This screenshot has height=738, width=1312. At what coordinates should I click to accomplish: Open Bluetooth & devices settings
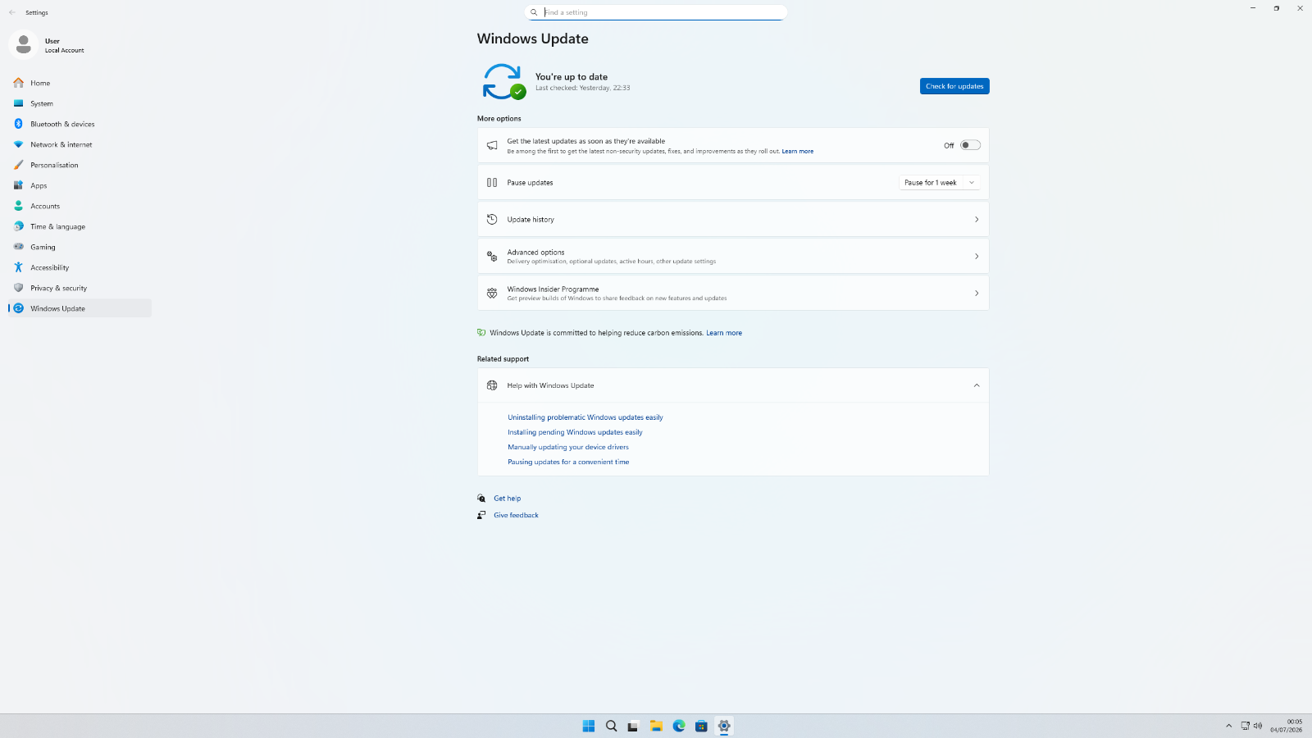(x=80, y=124)
